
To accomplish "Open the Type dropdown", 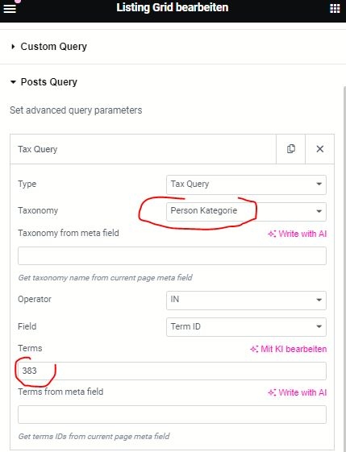I will (246, 185).
